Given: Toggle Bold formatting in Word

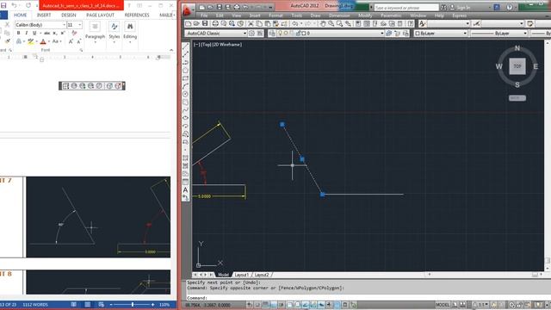Looking at the screenshot, I should pyautogui.click(x=18, y=33).
